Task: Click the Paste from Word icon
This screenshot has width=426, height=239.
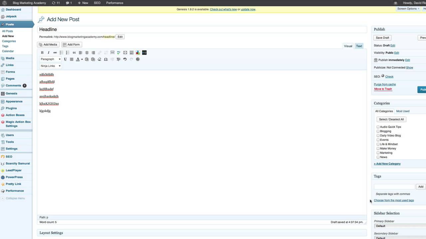Action: pyautogui.click(x=93, y=59)
